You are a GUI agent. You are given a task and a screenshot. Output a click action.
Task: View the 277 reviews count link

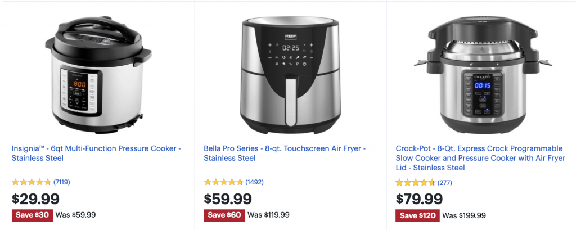pyautogui.click(x=444, y=183)
